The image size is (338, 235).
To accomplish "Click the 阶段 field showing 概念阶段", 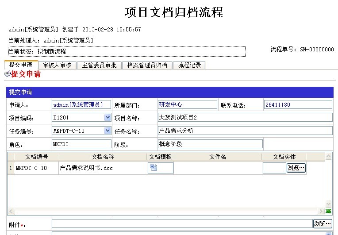I will click(x=210, y=144).
